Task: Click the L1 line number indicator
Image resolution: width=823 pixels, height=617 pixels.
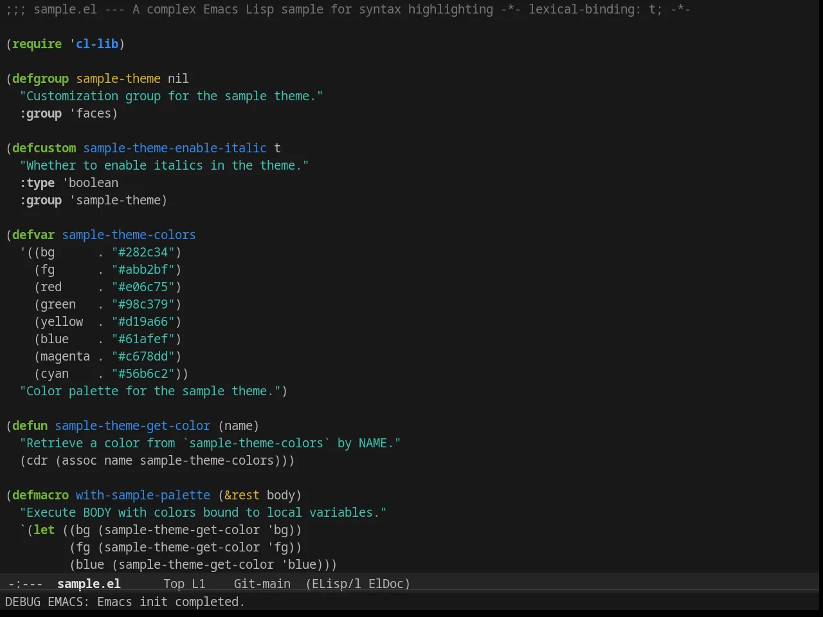Action: point(199,584)
